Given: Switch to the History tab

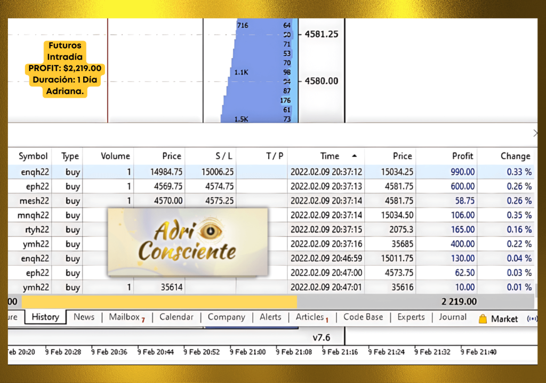Looking at the screenshot, I should [x=45, y=317].
